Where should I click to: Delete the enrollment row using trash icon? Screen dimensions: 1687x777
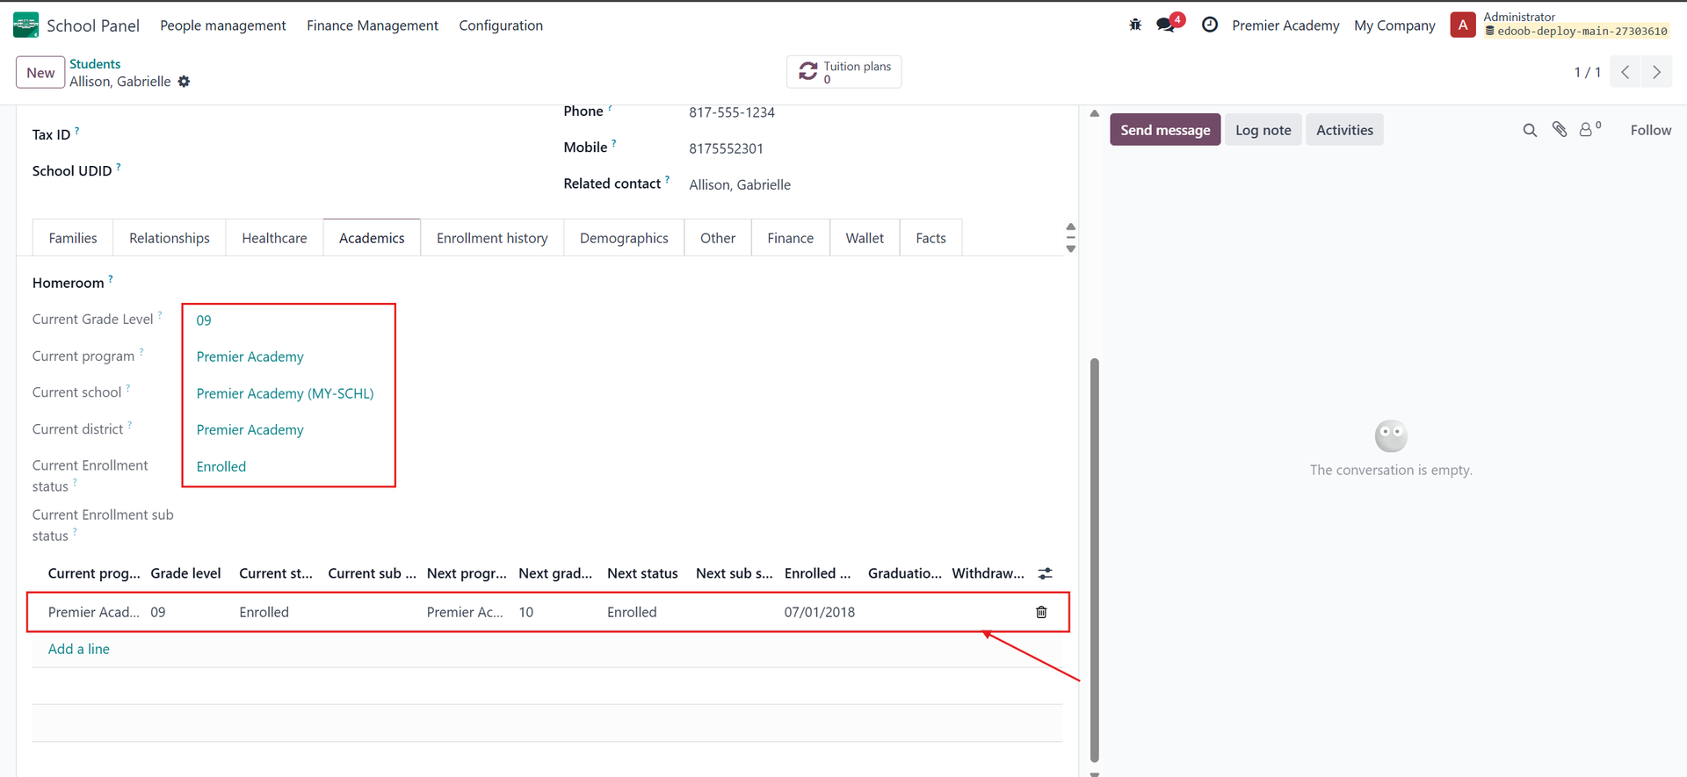[x=1041, y=612]
